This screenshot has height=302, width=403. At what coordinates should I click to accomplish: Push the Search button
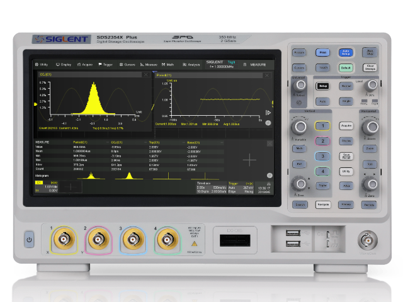click(x=300, y=204)
